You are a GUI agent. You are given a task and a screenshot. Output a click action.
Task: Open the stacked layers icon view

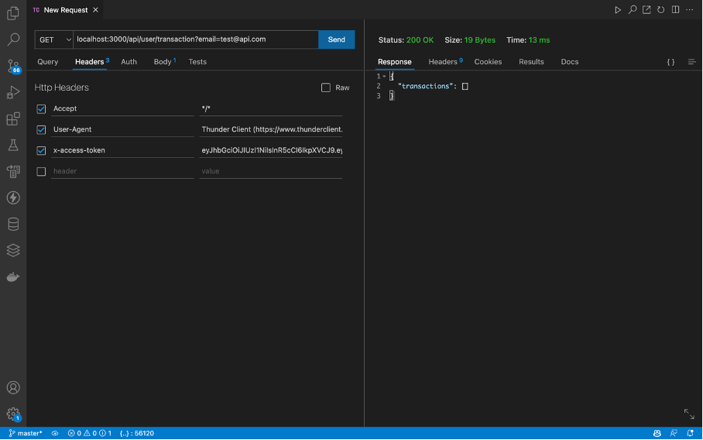pos(13,250)
